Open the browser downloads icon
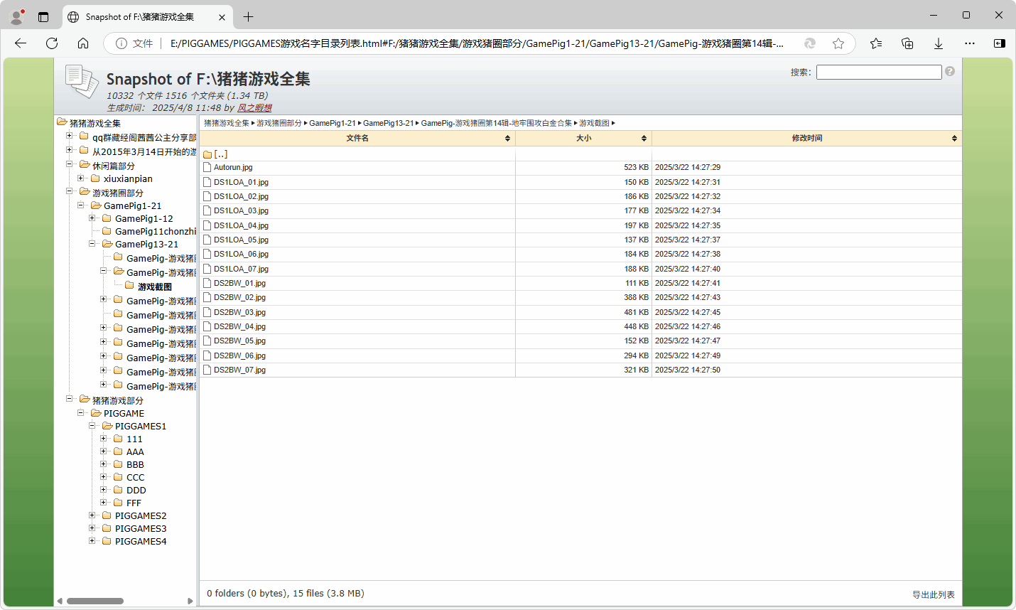The image size is (1016, 610). click(939, 43)
